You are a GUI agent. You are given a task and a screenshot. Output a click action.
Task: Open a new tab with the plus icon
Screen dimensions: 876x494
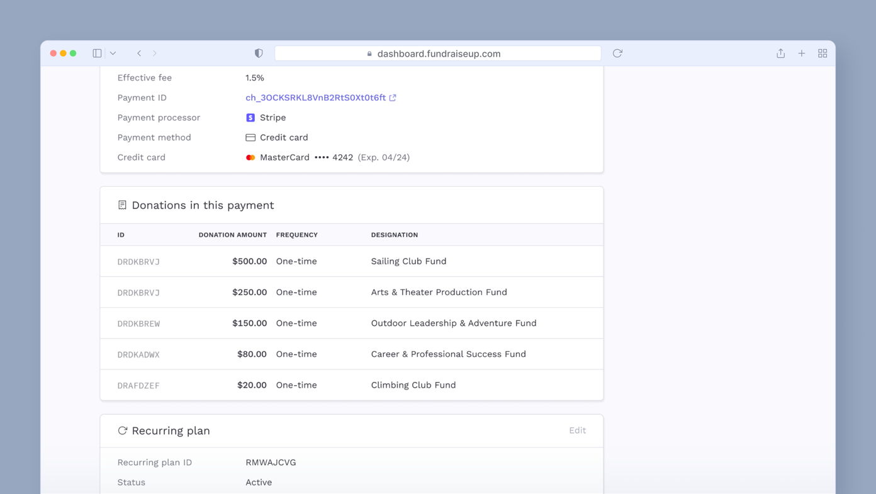(801, 53)
